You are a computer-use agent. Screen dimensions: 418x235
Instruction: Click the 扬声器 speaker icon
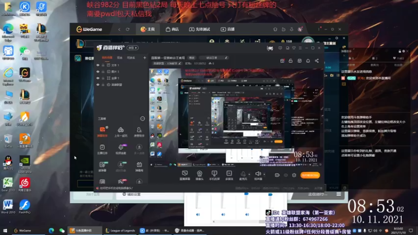point(258,175)
